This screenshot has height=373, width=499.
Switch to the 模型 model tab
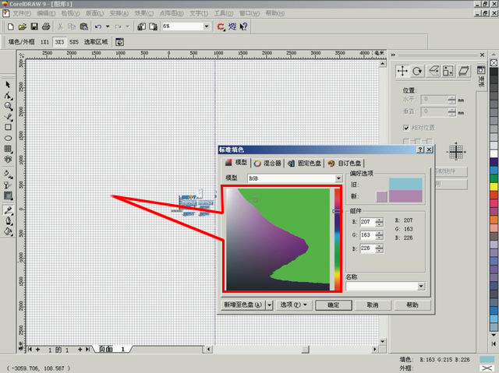tap(235, 163)
